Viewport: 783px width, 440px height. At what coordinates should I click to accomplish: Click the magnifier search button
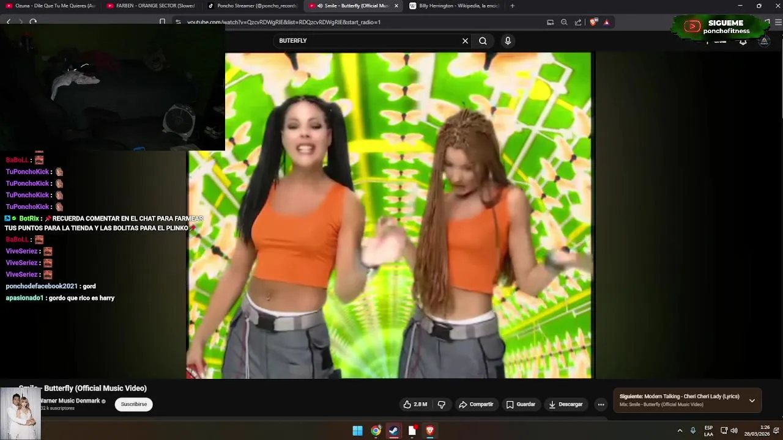[483, 41]
